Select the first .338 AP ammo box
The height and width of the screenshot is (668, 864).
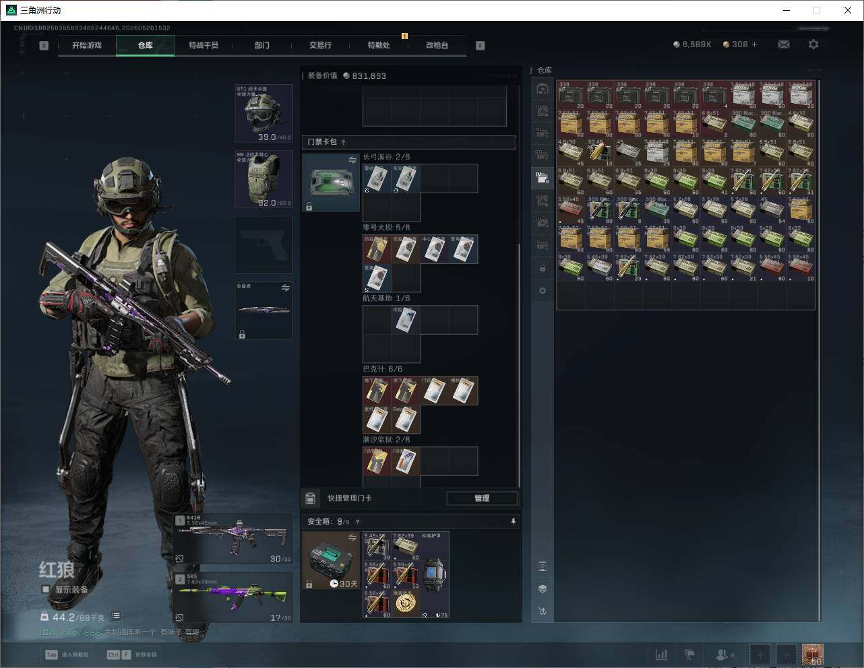[571, 95]
